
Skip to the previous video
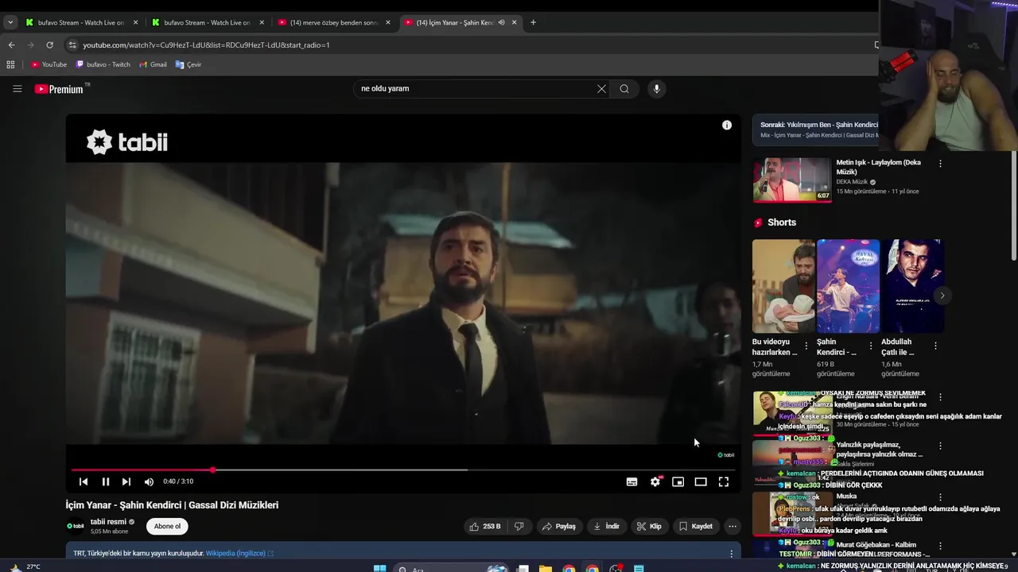(84, 481)
